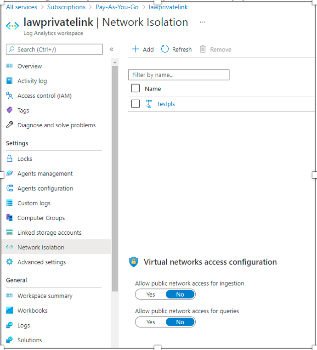Viewport: 317px width, 350px height.
Task: Open Advanced settings
Action: point(42,262)
